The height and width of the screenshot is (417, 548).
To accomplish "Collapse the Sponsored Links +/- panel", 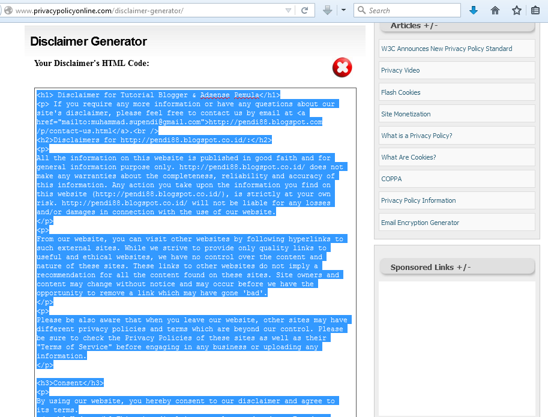I will click(457, 267).
